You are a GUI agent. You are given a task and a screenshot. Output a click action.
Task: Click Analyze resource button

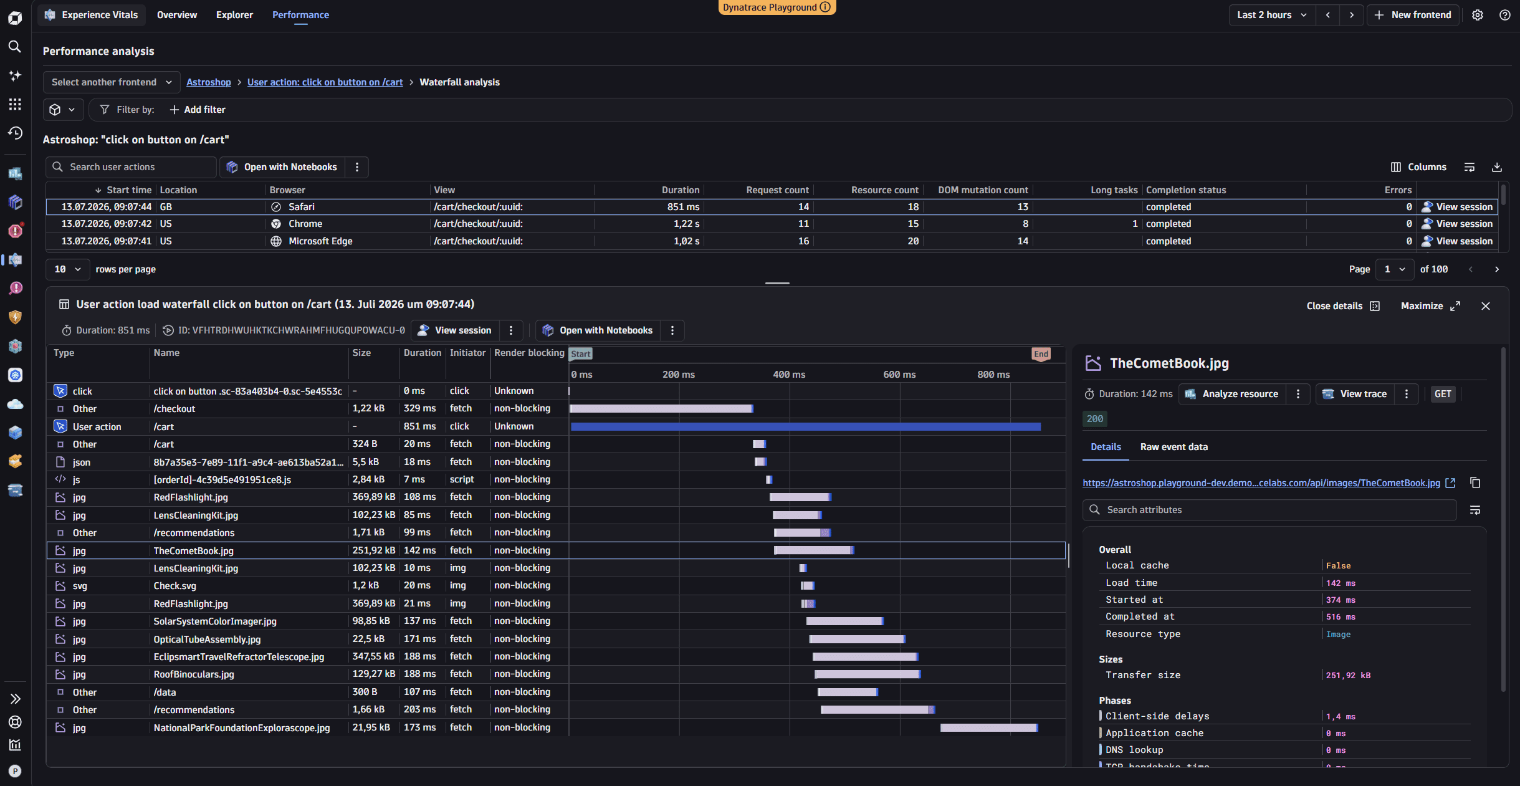[1231, 394]
